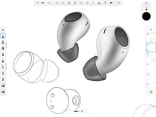Enable the Symmetry tool
This screenshot has width=156, height=117.
(81, 3)
